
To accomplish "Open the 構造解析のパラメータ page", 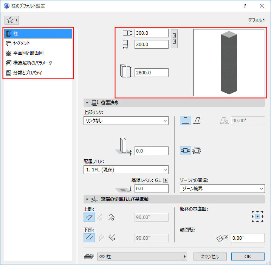I will 38,63.
